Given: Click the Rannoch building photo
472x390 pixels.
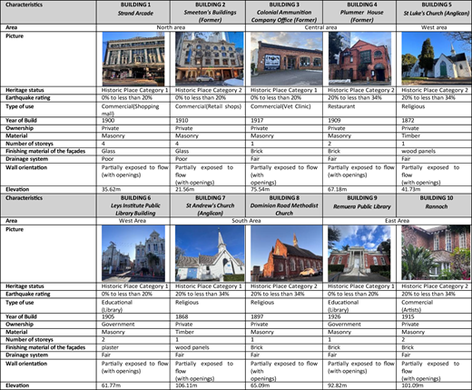Looking at the screenshot, I should pyautogui.click(x=436, y=254).
